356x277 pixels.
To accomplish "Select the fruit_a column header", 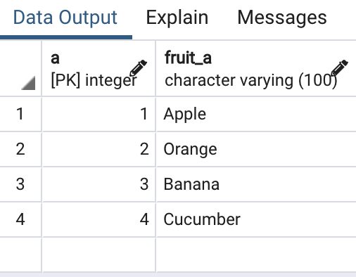I will [256, 68].
